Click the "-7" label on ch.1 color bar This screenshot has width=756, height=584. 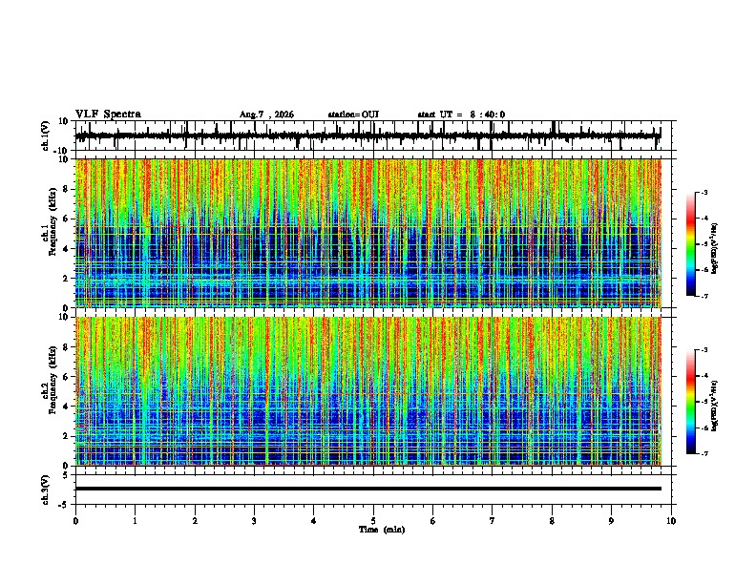(704, 296)
